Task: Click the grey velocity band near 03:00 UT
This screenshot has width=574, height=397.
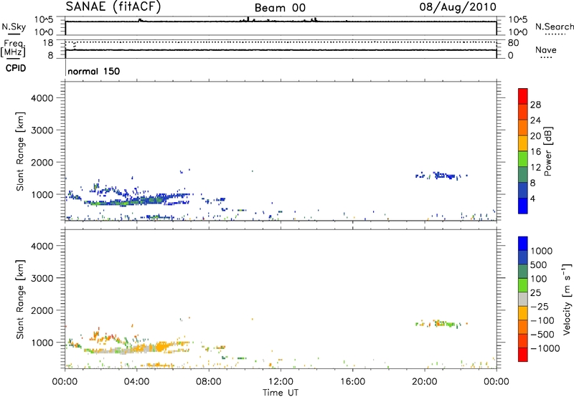Action: pyautogui.click(x=116, y=351)
